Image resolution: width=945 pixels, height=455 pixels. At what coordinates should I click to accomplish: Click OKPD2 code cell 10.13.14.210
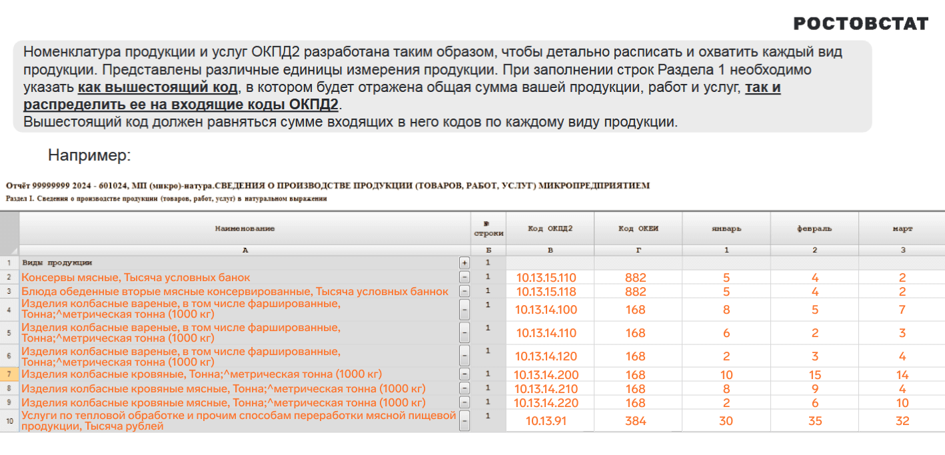[550, 388]
